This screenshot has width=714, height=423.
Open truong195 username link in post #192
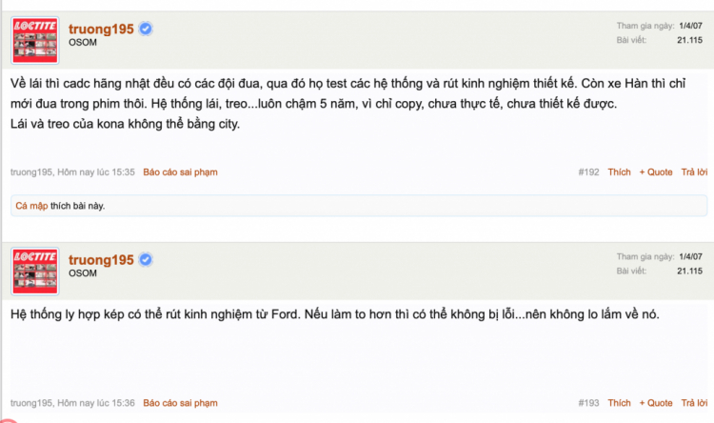101,30
